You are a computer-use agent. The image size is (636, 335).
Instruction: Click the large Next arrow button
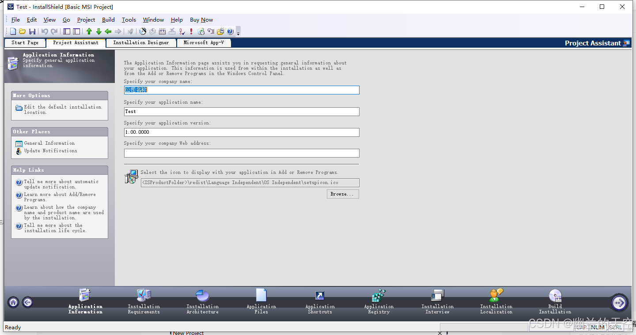(x=619, y=302)
